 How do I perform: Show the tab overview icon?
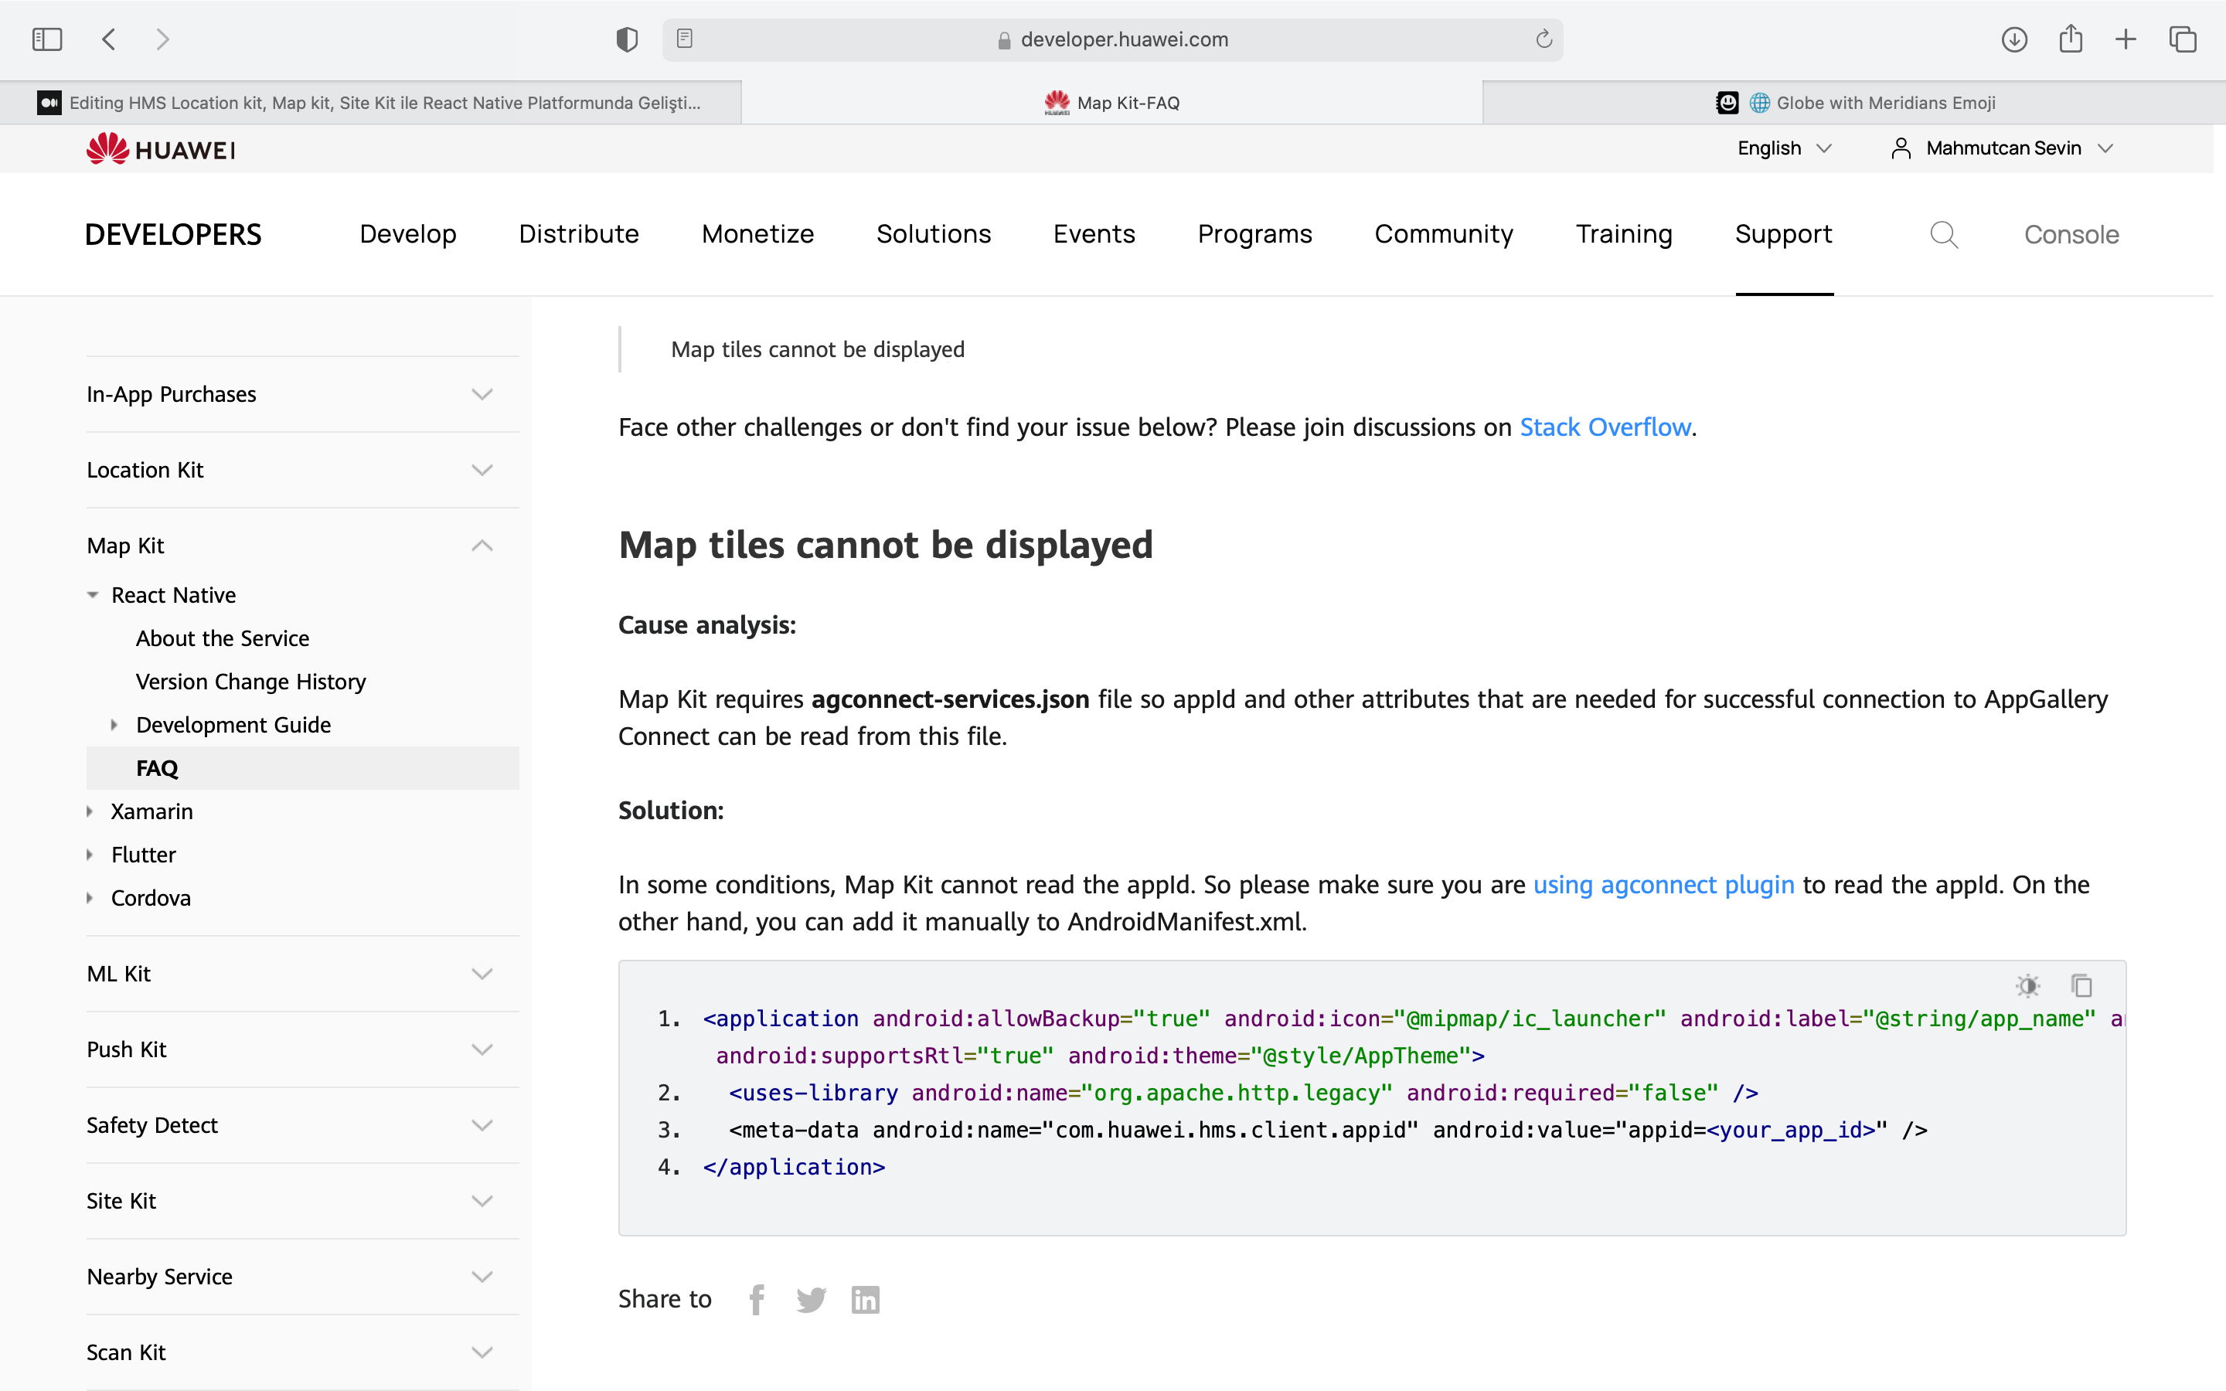coord(2183,39)
